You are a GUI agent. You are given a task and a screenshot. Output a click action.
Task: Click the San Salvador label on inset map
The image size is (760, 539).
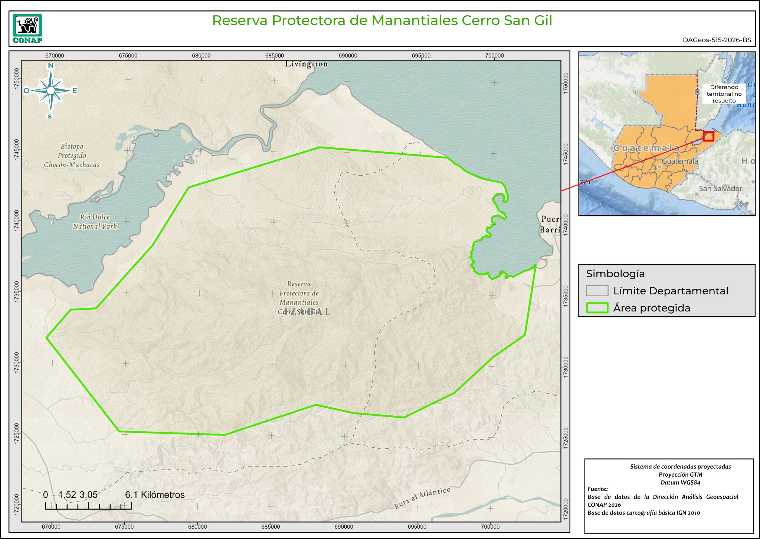[720, 189]
